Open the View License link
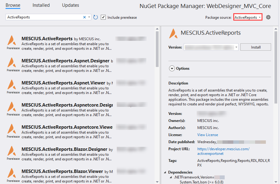The width and height of the screenshot is (280, 184). (207, 135)
